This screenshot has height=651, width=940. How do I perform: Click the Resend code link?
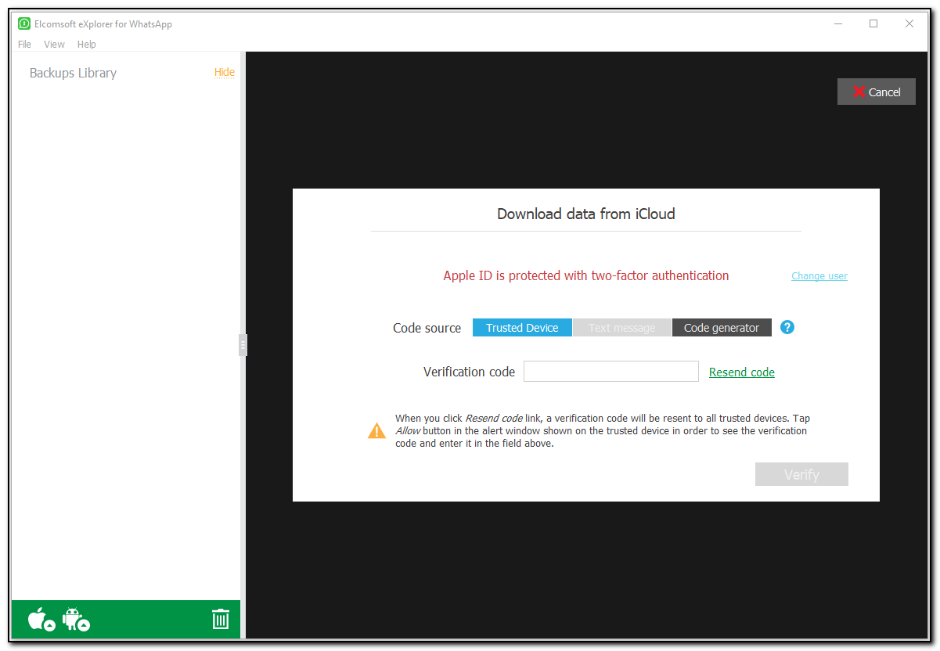click(741, 372)
